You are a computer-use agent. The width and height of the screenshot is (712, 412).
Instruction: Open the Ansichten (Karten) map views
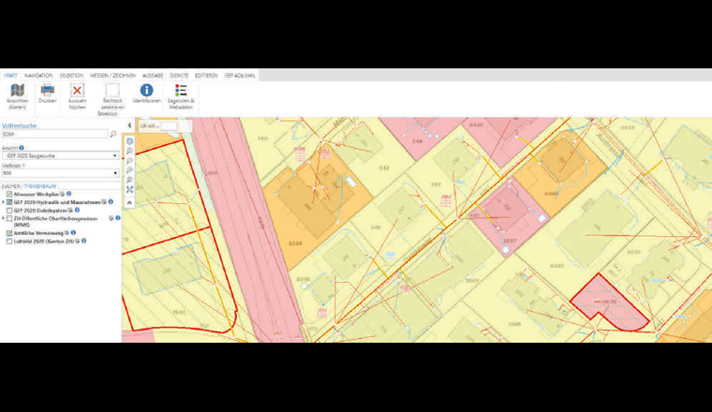point(17,95)
